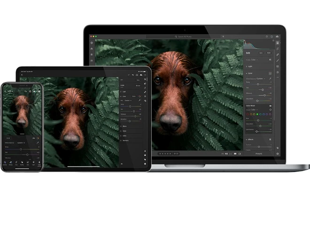Select the Crop tool on laptop tool strip
Image resolution: width=310 pixels, height=232 pixels.
pos(278,49)
